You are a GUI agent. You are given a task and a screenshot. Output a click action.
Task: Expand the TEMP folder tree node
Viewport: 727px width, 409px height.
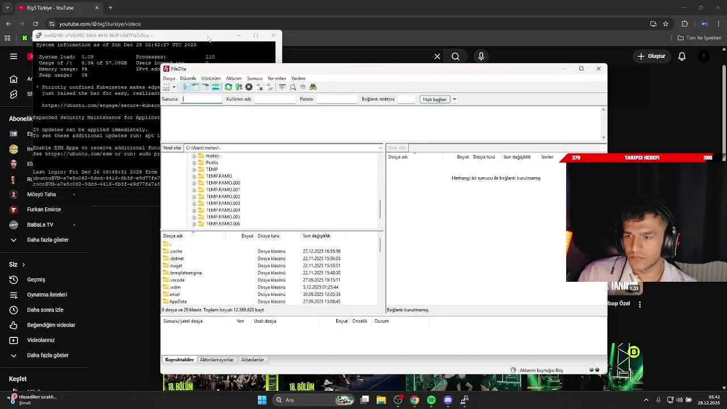(x=194, y=169)
